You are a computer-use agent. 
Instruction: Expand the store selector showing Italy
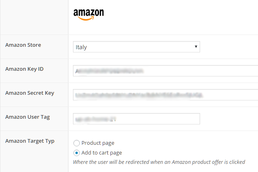click(137, 47)
